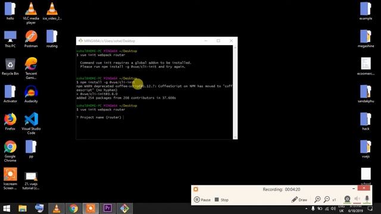Viewport: 381px width, 214px height.
Task: Launch Postman from the desktop
Action: (31, 39)
